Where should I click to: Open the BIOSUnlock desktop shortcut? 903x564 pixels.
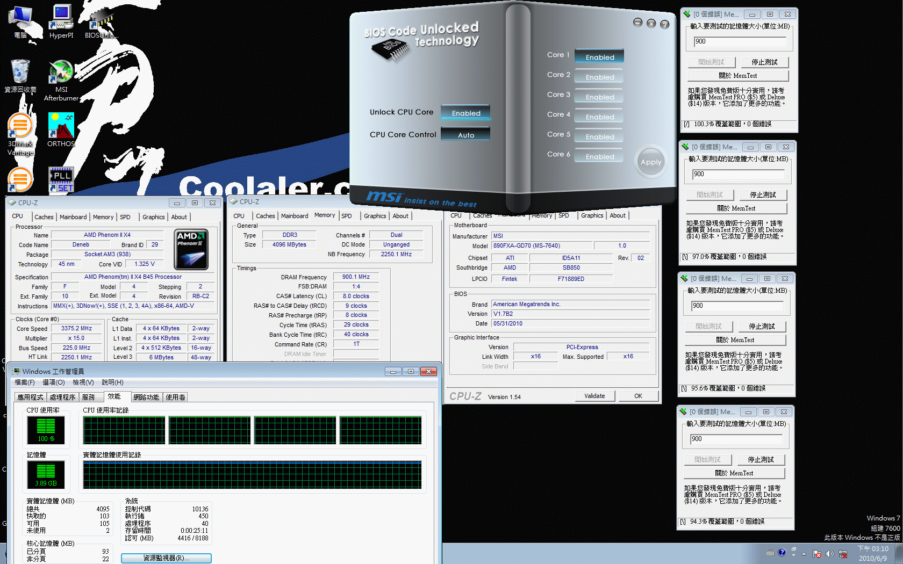101,21
